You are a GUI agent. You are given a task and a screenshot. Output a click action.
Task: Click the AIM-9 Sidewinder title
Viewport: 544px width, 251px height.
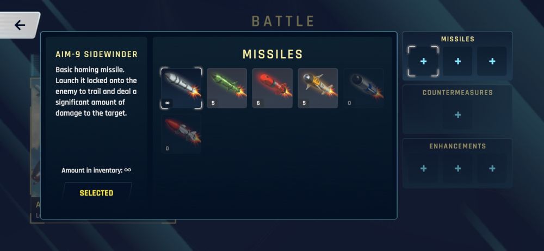pos(96,54)
